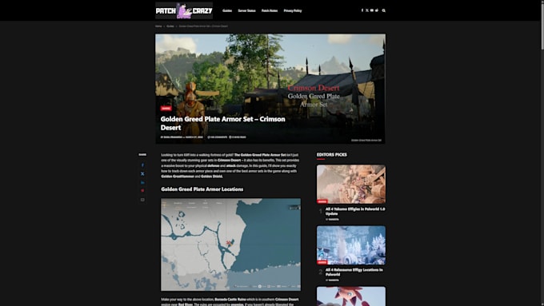Click the red Guides category badge on hero
The height and width of the screenshot is (306, 544).
point(166,109)
